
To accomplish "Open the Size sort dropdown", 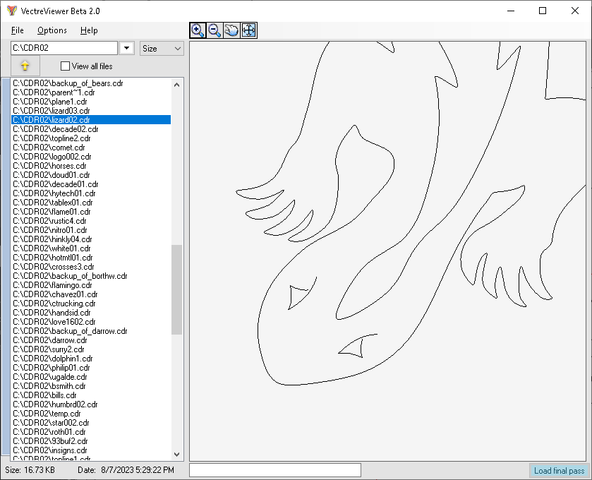I will coord(162,48).
